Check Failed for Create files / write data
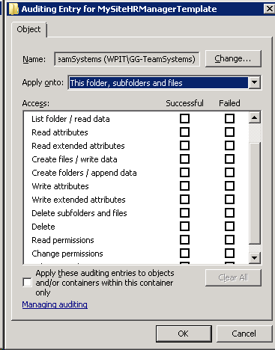Screen dimensions: 275x350 click(x=229, y=159)
